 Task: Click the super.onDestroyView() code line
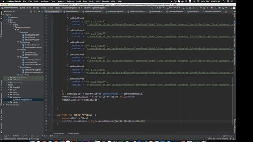[x=76, y=118]
